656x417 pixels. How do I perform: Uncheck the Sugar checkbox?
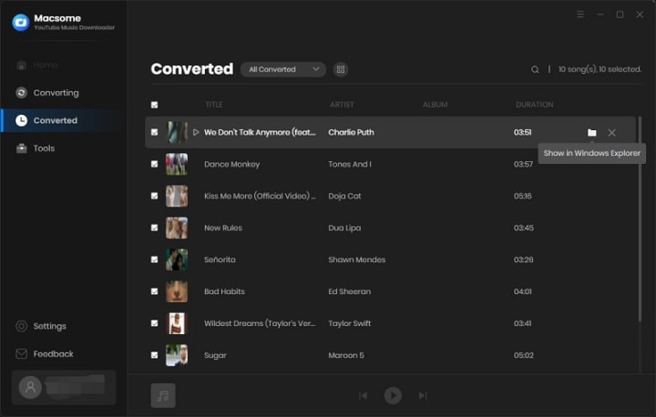pyautogui.click(x=154, y=355)
